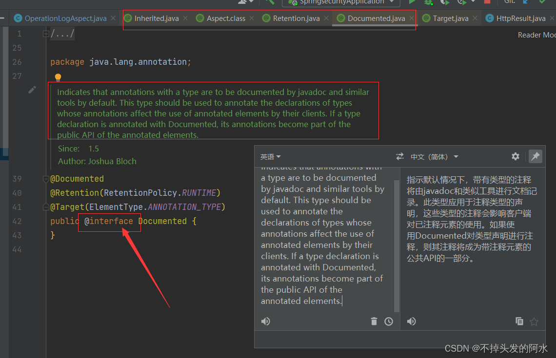This screenshot has width=556, height=358.
Task: Click line number 26 in the gutter
Action: [17, 62]
